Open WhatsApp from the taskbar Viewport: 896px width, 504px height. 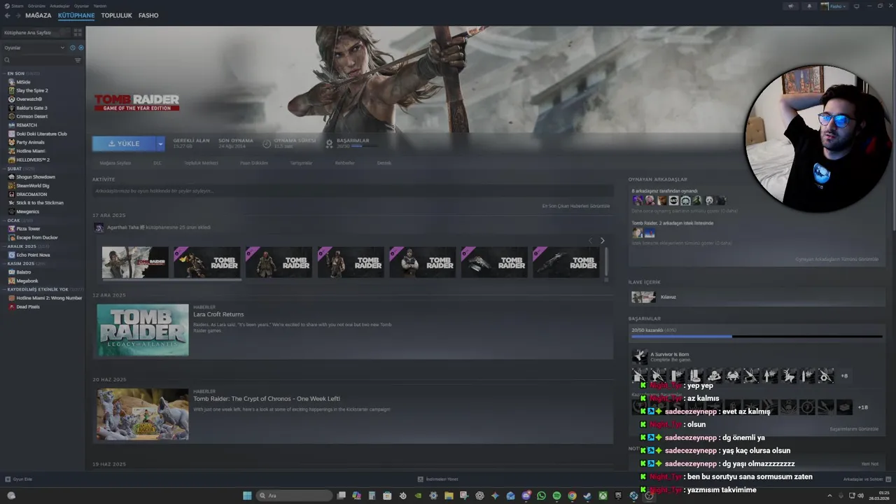(541, 496)
